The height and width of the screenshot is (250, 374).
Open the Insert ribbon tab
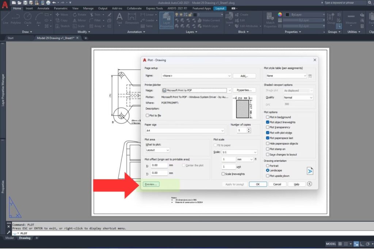29,8
